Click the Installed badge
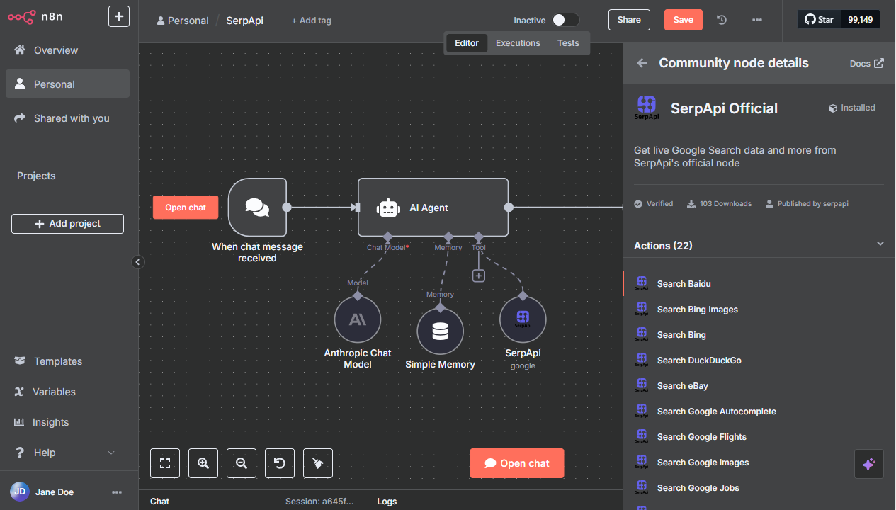This screenshot has width=896, height=510. click(852, 108)
